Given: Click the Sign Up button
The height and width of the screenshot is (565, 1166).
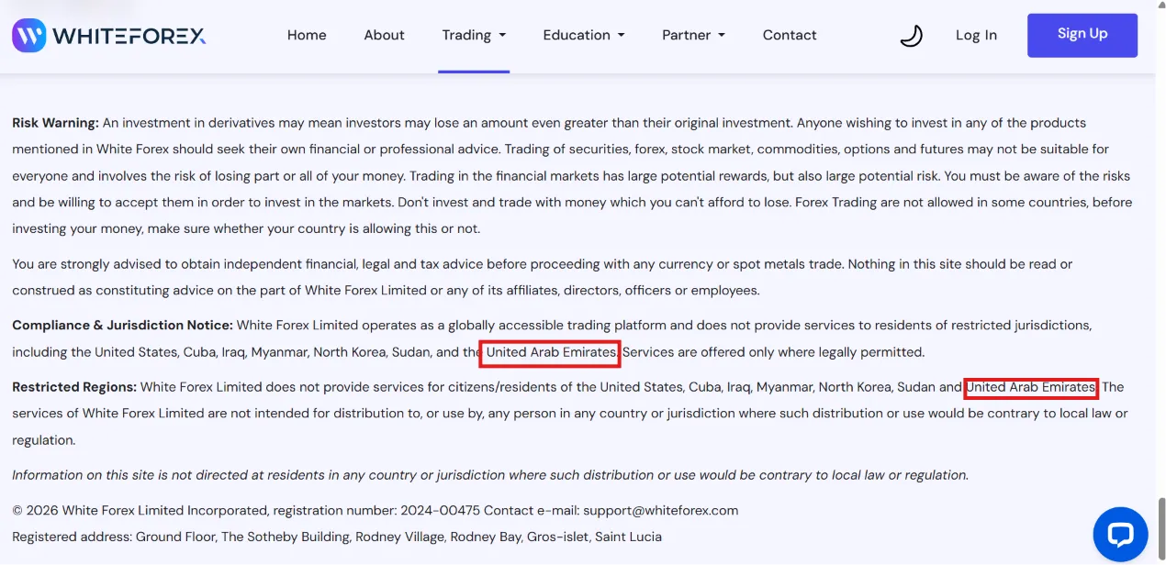Looking at the screenshot, I should [1082, 35].
